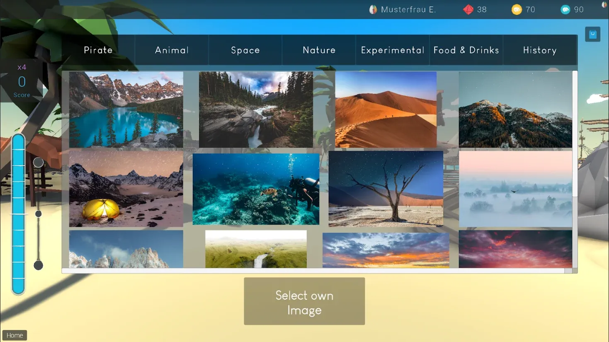Select the underwater scuba diver picture

pos(256,189)
